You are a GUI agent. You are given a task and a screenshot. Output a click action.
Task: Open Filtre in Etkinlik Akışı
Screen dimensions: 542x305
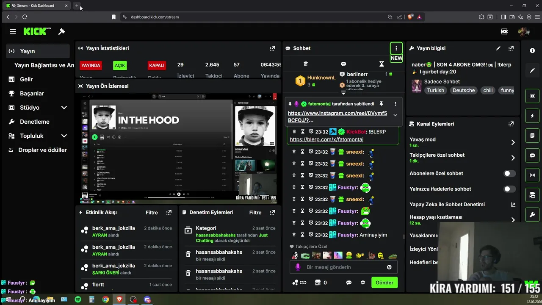[152, 213]
